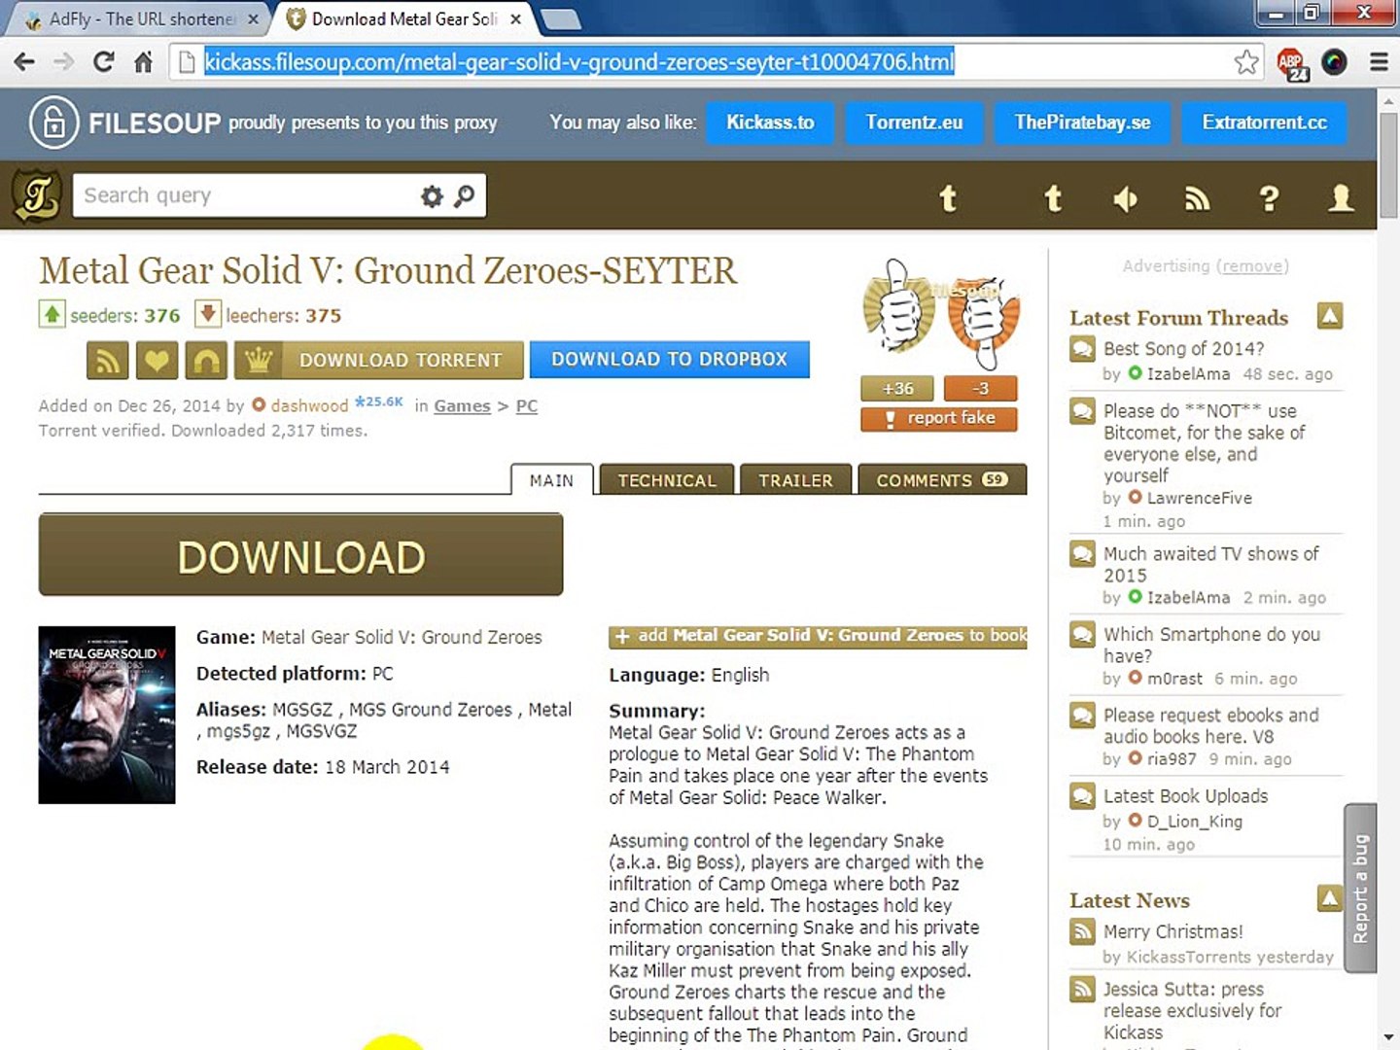Click DOWNLOAD TO DROPBOX button
Image resolution: width=1400 pixels, height=1050 pixels.
(x=670, y=360)
